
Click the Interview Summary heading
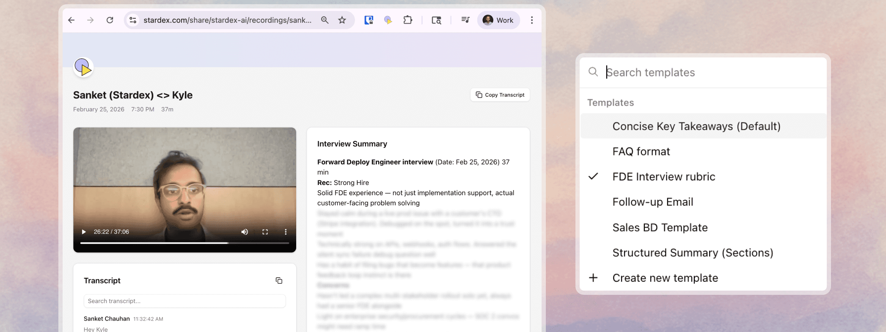click(352, 144)
